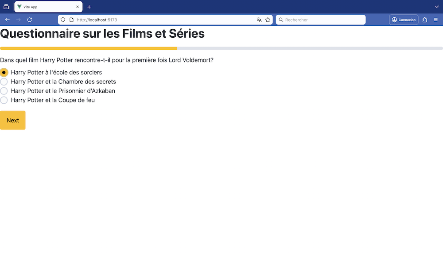Switch to the Vite App tab
This screenshot has width=443, height=277.
[44, 7]
